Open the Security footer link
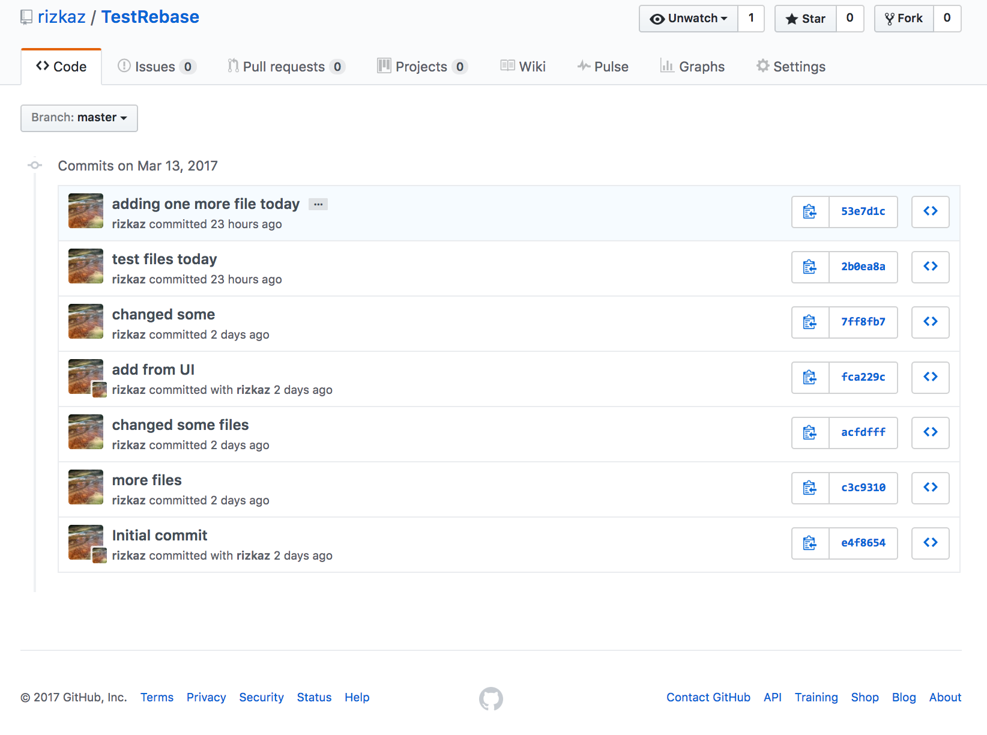The image size is (987, 735). pyautogui.click(x=261, y=698)
